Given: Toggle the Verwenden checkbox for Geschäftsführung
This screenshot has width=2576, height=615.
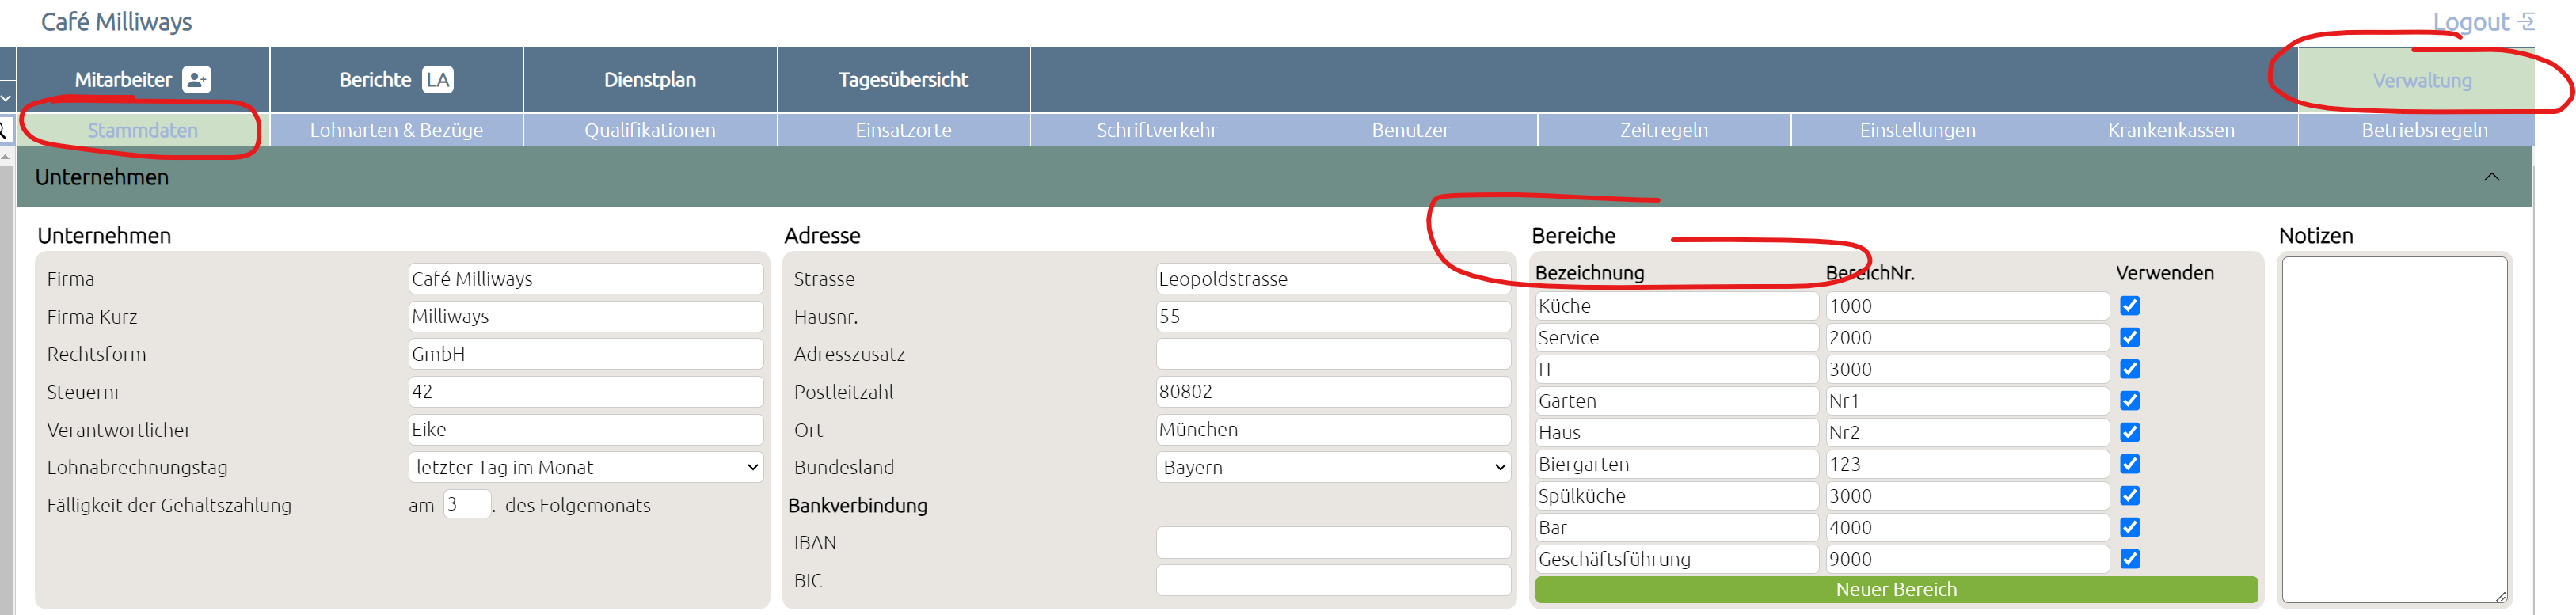Looking at the screenshot, I should click(2130, 559).
